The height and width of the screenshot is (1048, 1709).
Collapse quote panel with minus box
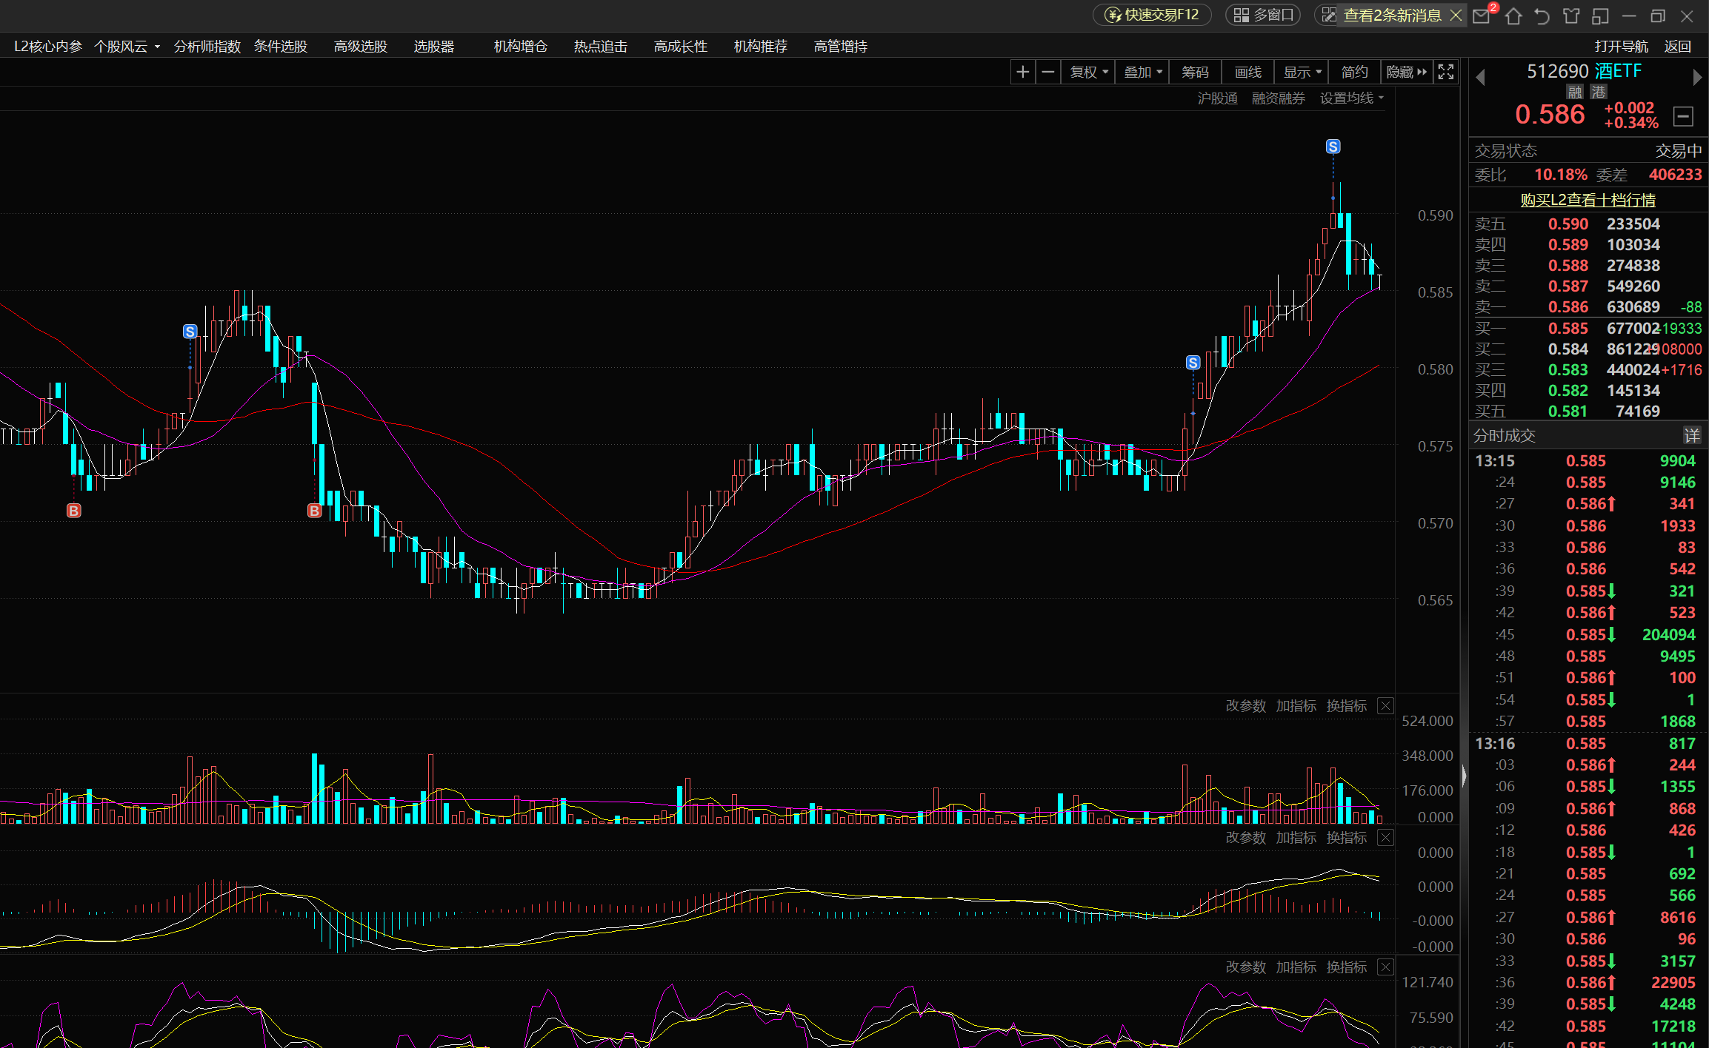1683,116
